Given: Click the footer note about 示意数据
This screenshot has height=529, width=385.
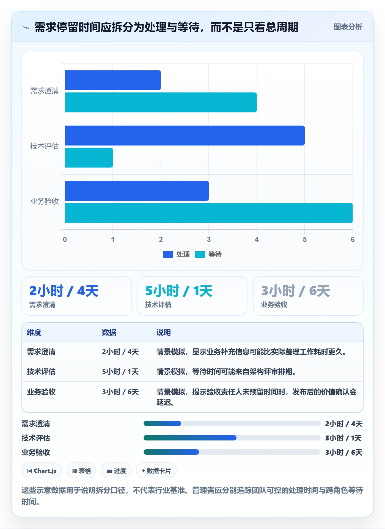Looking at the screenshot, I should pos(192,496).
